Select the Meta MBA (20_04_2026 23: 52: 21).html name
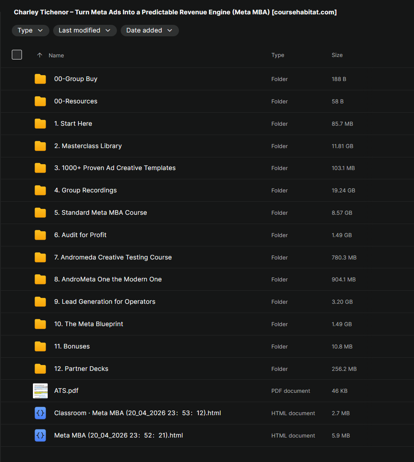This screenshot has width=414, height=462. [x=119, y=435]
